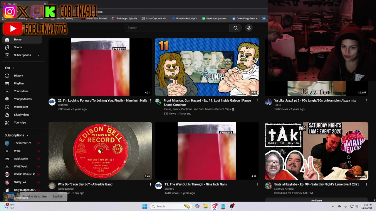This screenshot has height=211, width=376.
Task: Open 'Why Don't You Say So?' title
Action: point(85,184)
